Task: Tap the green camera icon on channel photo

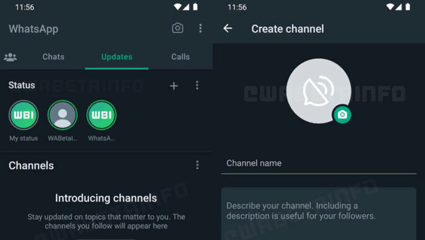Action: point(342,115)
